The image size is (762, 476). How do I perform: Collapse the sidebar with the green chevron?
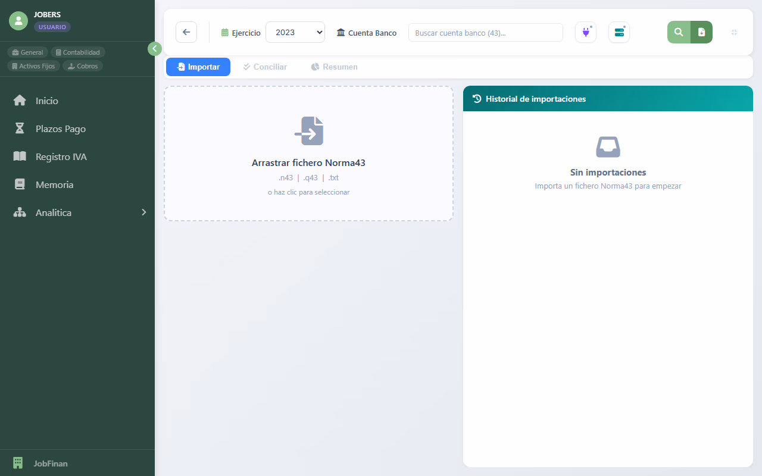(154, 49)
